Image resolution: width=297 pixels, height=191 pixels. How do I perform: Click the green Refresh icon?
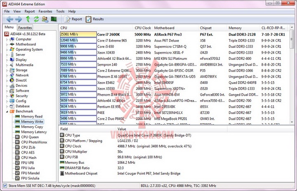tap(36, 19)
